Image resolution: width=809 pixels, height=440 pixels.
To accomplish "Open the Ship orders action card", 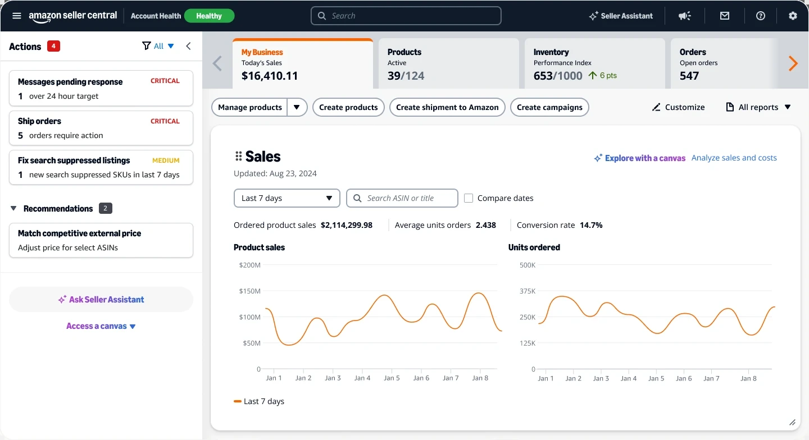I will [x=101, y=128].
